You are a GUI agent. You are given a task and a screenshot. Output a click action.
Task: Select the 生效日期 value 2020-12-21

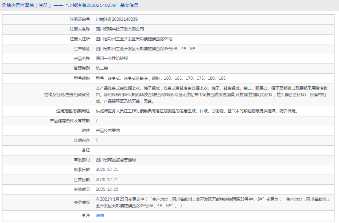(107, 179)
